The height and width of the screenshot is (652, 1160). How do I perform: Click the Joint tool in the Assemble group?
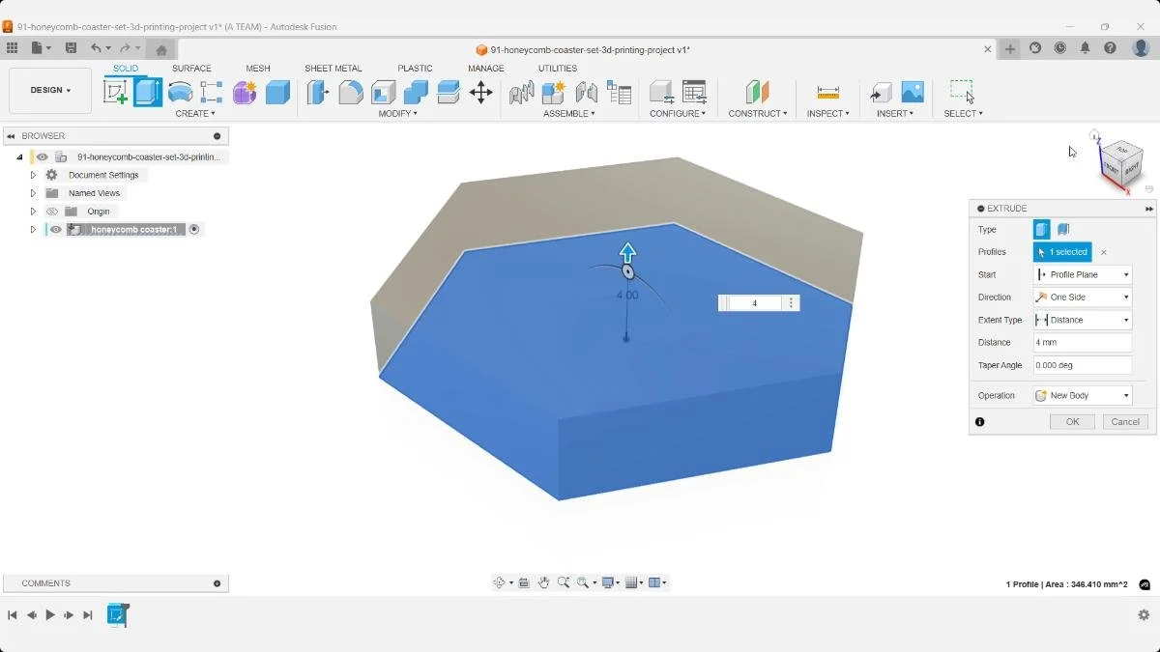pyautogui.click(x=554, y=92)
